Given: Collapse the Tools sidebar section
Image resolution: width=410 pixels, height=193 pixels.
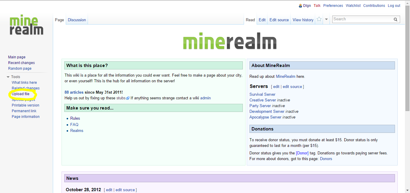Looking at the screenshot, I should pos(8,77).
